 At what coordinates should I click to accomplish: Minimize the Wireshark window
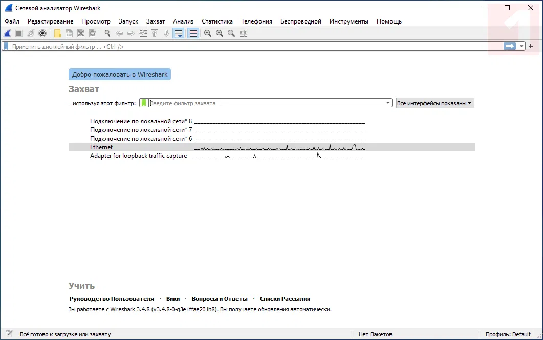coord(484,8)
